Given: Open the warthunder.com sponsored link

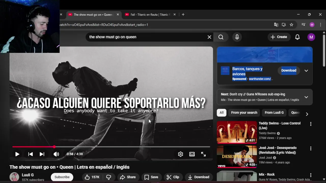Looking at the screenshot, I should 261,79.
